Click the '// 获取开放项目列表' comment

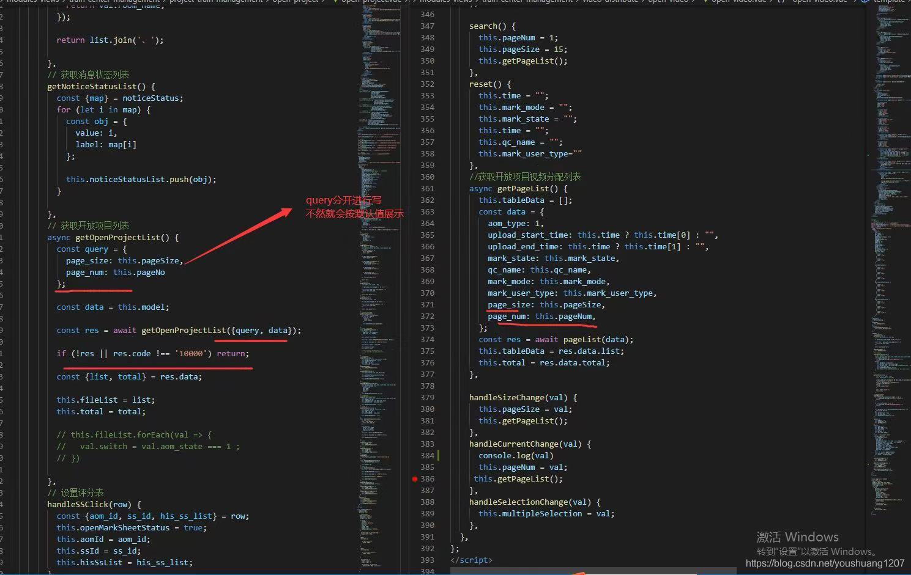88,226
